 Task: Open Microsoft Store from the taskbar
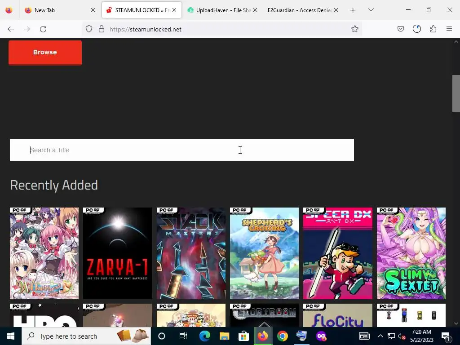pos(243,336)
